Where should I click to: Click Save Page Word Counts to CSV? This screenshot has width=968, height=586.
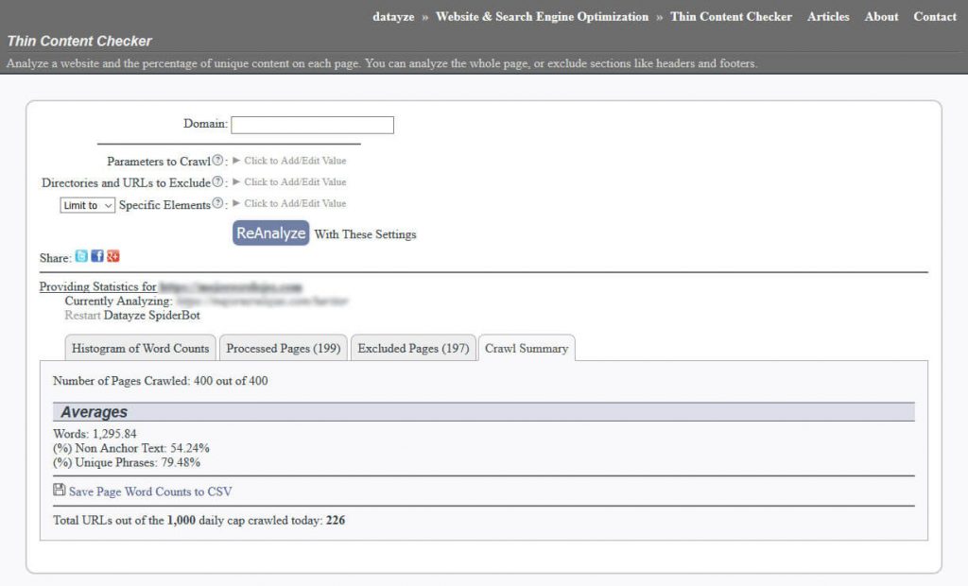tap(150, 491)
